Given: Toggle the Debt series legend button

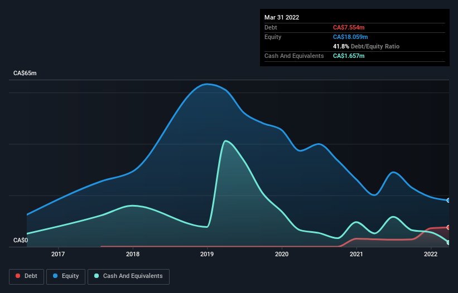Looking at the screenshot, I should tap(27, 276).
